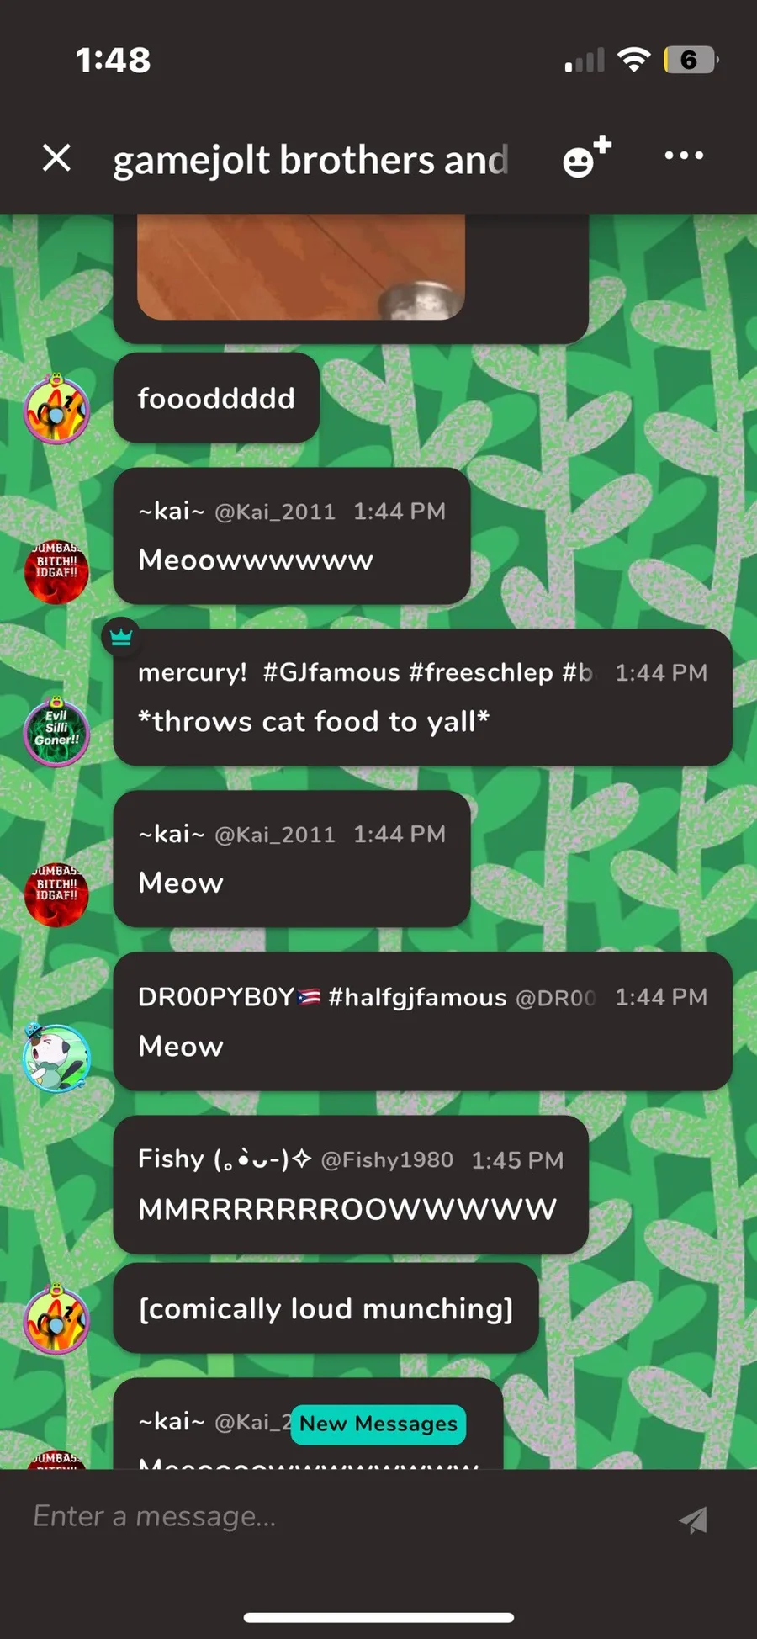Tap the battery indicator in the status bar

tap(691, 60)
